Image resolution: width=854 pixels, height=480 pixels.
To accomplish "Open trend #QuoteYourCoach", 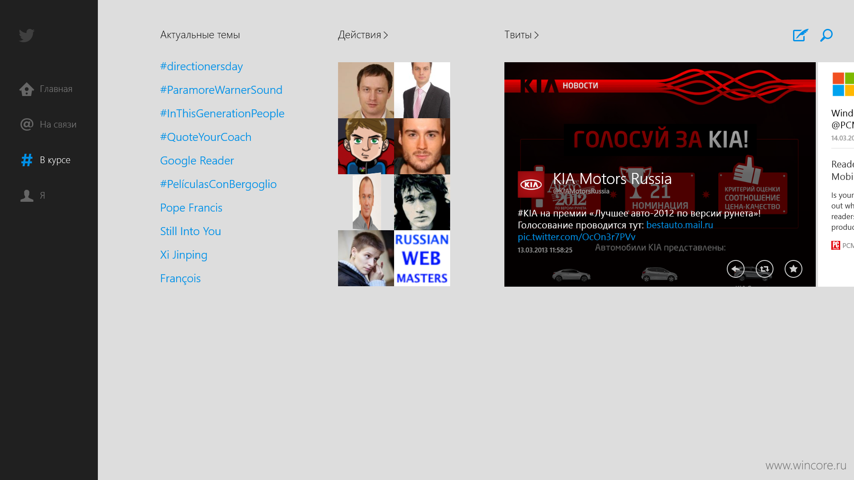I will click(x=205, y=137).
